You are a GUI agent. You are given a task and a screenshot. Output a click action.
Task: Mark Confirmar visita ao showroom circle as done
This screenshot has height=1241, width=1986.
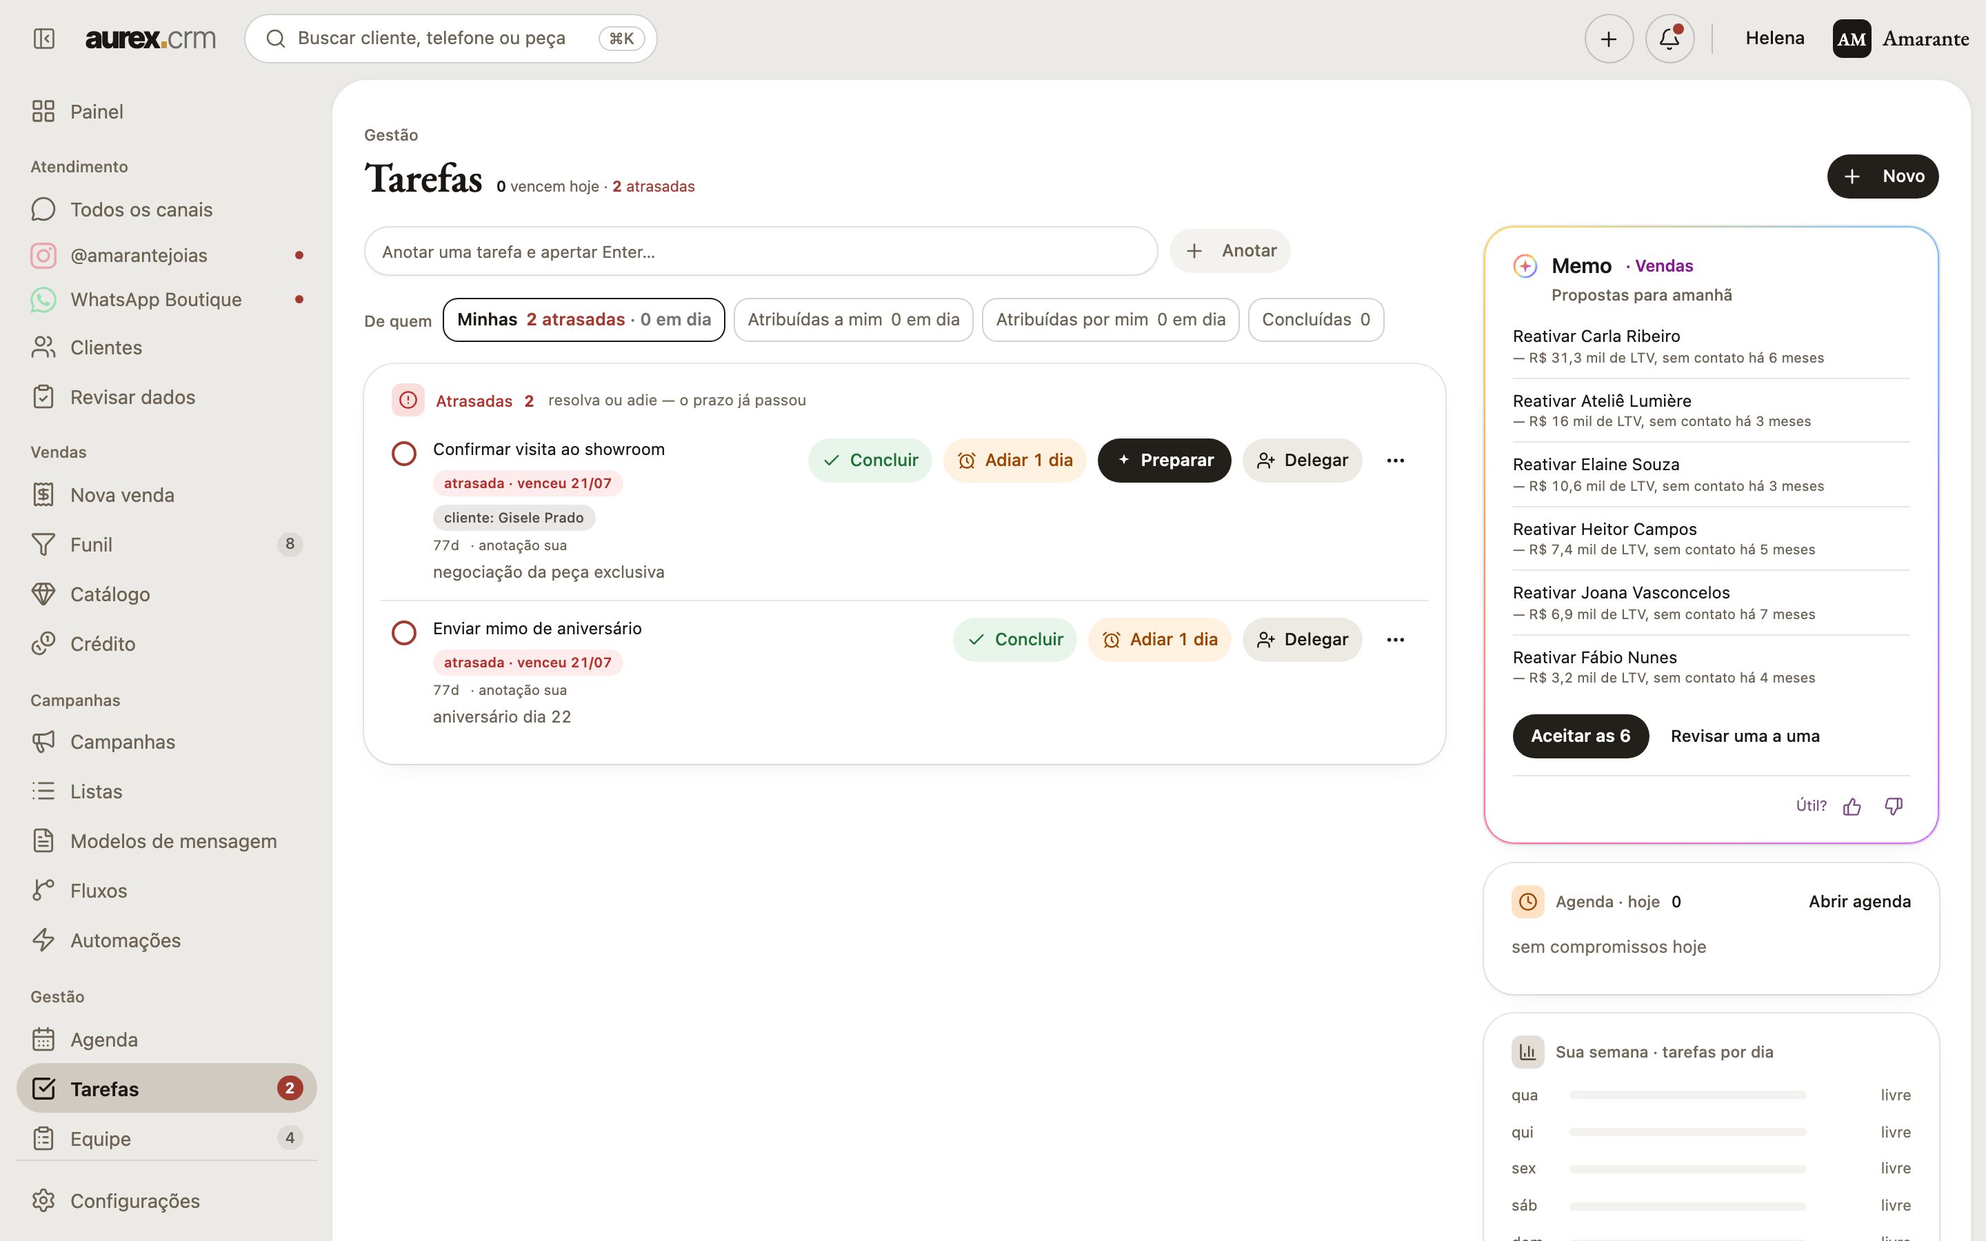pyautogui.click(x=404, y=454)
